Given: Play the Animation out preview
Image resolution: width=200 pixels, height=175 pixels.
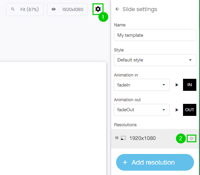Looking at the screenshot, I should tap(177, 110).
